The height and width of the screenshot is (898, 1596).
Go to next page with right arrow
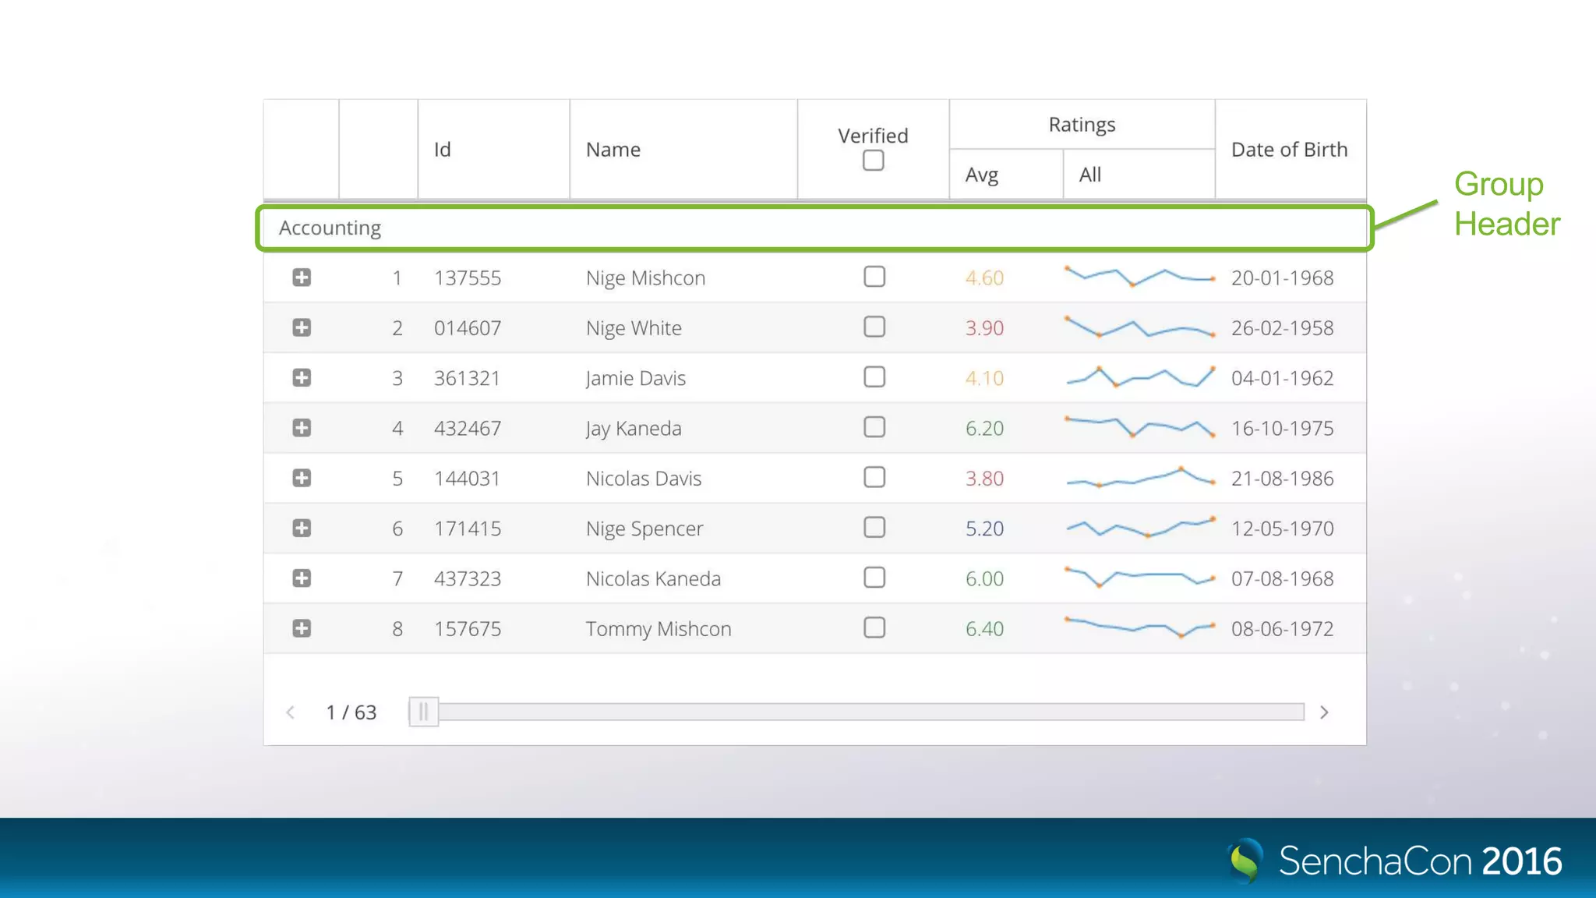(x=1324, y=712)
